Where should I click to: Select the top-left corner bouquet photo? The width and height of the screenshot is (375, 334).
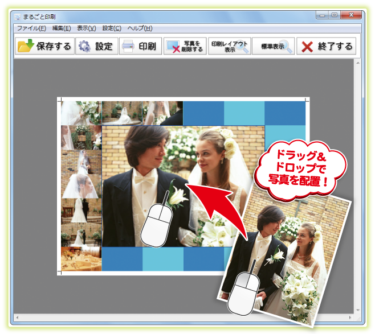tap(81, 112)
